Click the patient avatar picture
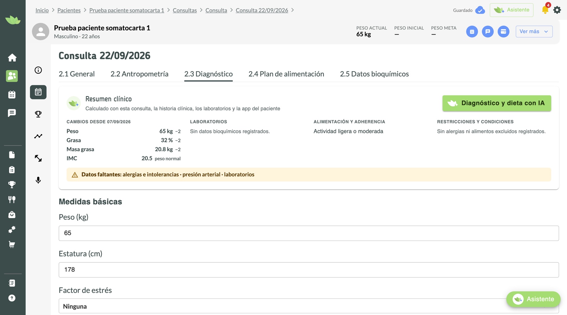Image resolution: width=567 pixels, height=315 pixels. [x=41, y=31]
